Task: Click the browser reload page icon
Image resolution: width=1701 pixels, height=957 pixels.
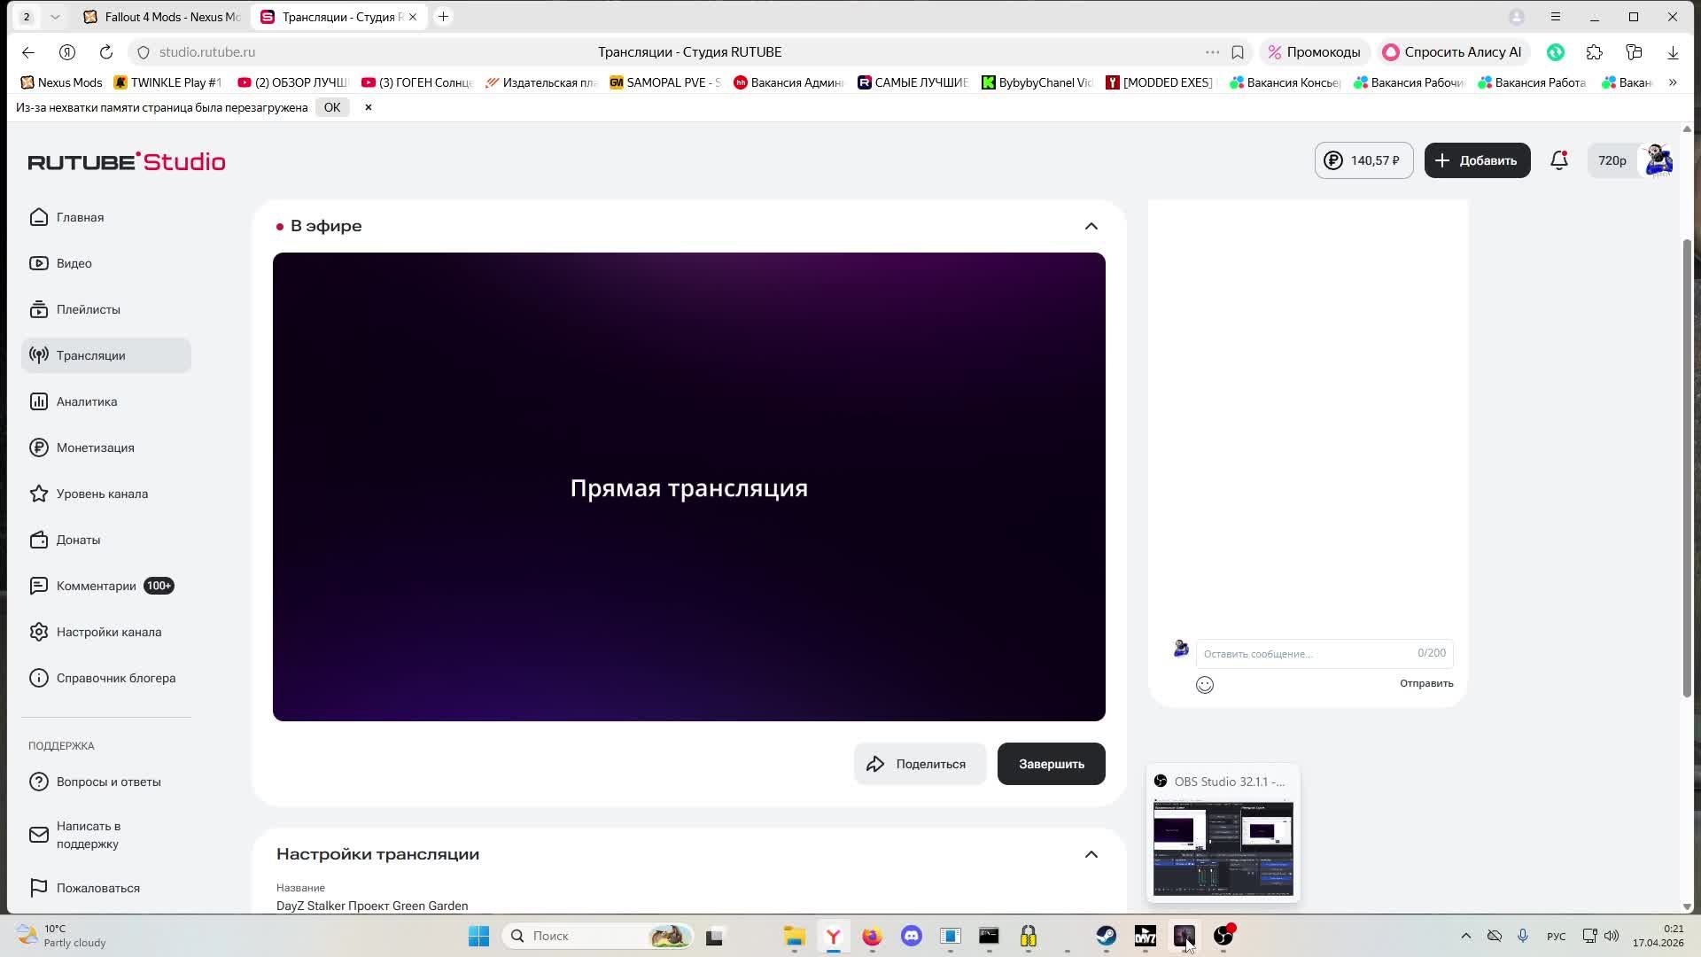Action: click(106, 52)
